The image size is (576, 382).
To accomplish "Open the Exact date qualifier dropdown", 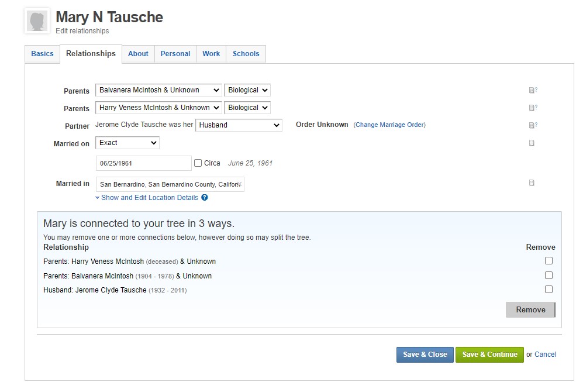I will click(x=127, y=143).
